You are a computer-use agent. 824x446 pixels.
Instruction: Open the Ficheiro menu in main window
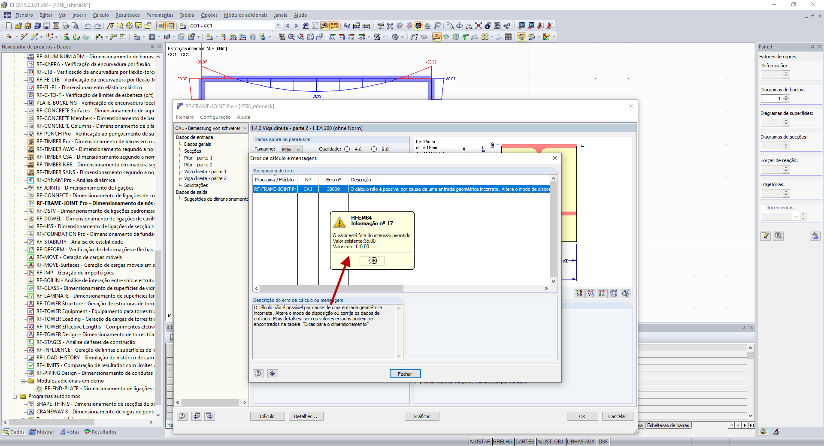[x=24, y=15]
